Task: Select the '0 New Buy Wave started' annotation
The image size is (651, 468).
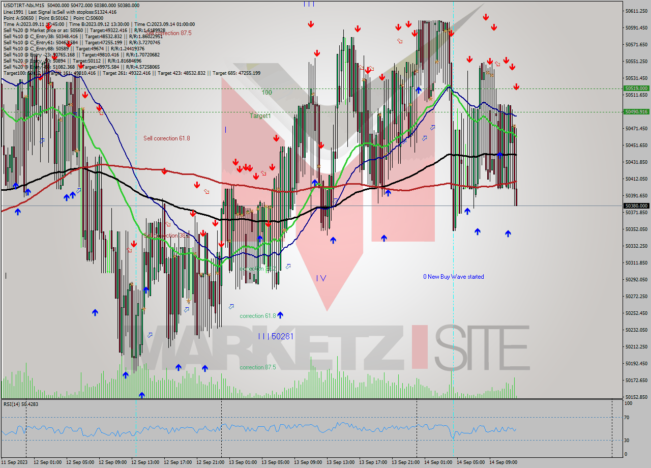Action: [x=454, y=277]
